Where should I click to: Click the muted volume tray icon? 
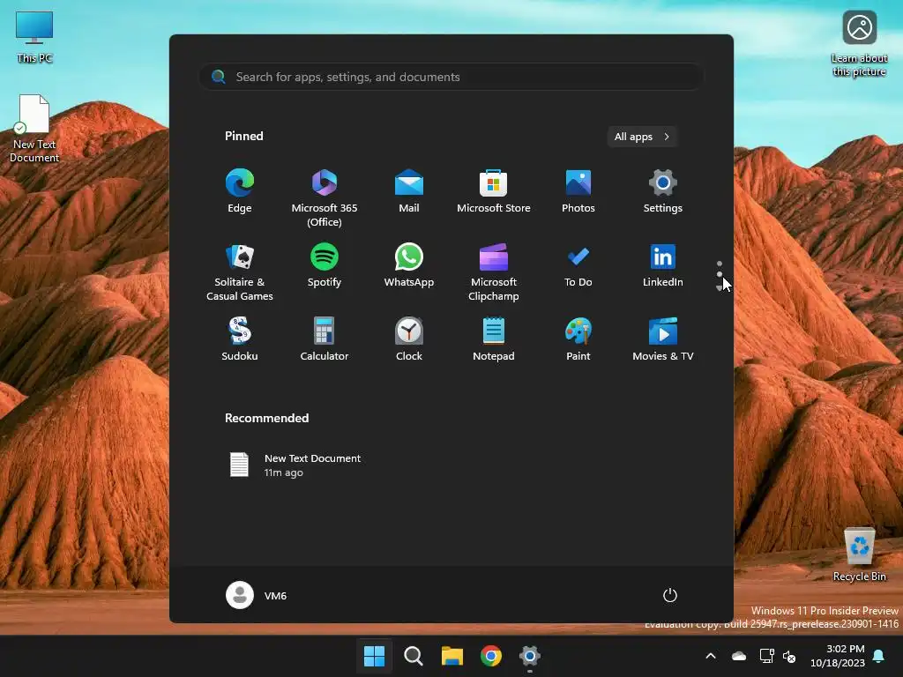[789, 656]
